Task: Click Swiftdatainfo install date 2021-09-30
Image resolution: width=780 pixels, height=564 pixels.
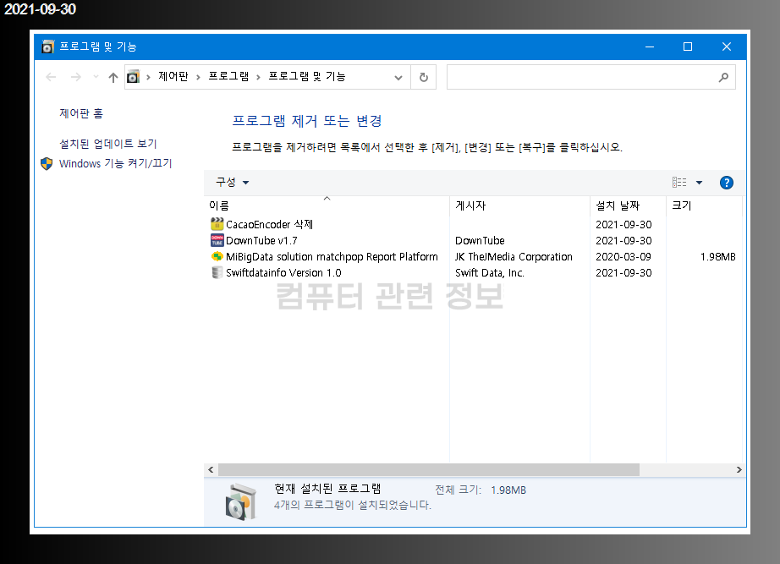Action: [x=623, y=272]
